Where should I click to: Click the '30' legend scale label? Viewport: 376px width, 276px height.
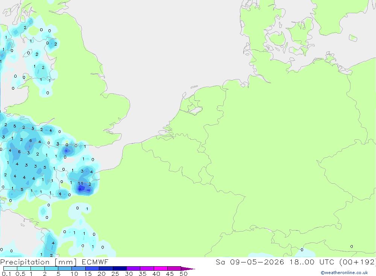[x=129, y=274]
